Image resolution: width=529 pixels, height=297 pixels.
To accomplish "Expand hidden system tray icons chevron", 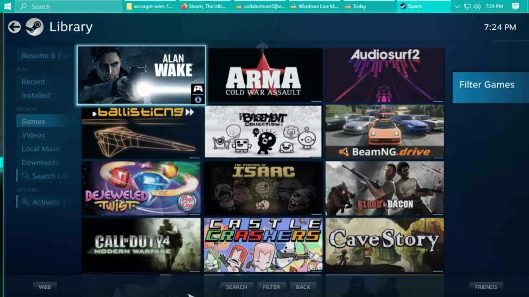I will coord(457,6).
